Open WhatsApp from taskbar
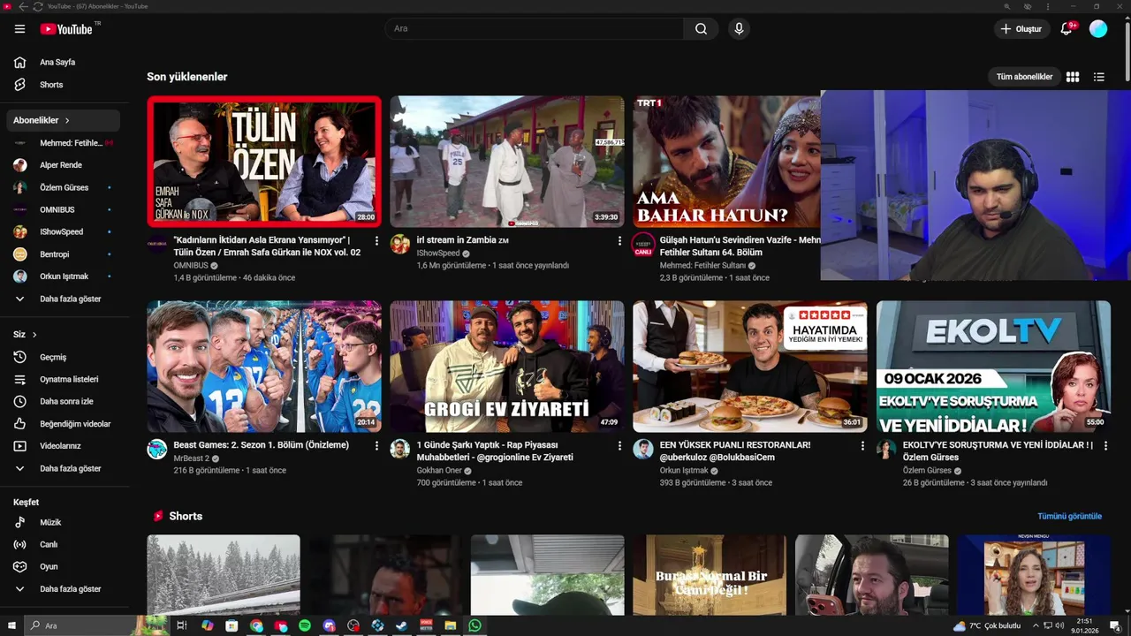The width and height of the screenshot is (1131, 636). (475, 625)
